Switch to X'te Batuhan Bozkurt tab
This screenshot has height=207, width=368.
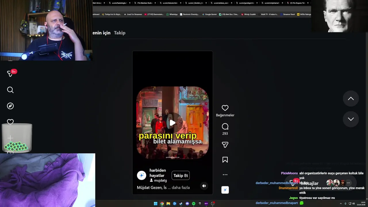145,3
